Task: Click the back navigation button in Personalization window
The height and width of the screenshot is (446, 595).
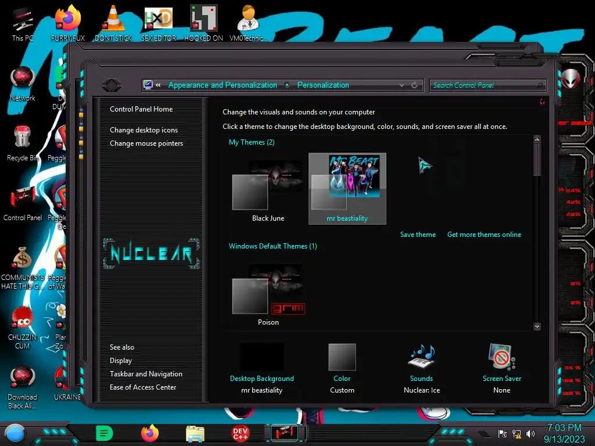Action: point(112,85)
